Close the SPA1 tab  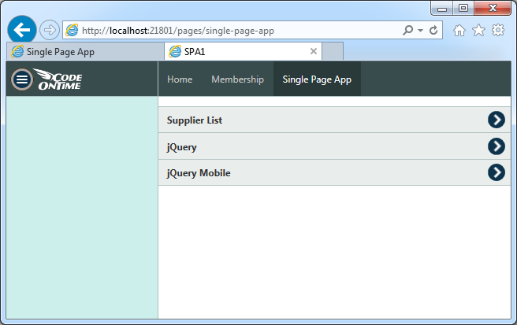[x=314, y=51]
